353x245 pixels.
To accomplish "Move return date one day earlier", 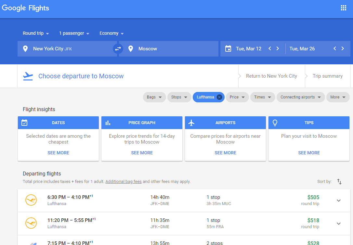I will (x=335, y=49).
